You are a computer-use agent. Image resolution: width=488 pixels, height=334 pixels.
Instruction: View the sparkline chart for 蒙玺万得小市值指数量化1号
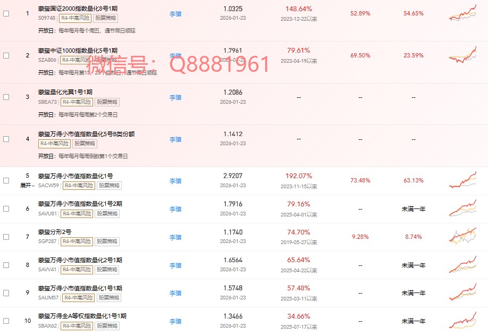(x=462, y=180)
